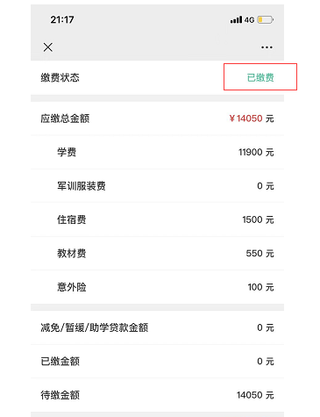Select the 住宿费 accommodation row
Image resolution: width=320 pixels, height=417 pixels.
pyautogui.click(x=157, y=219)
